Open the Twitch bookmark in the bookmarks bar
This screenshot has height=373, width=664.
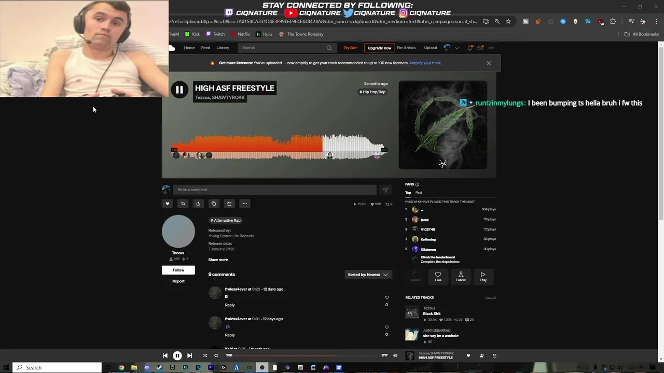tap(215, 34)
